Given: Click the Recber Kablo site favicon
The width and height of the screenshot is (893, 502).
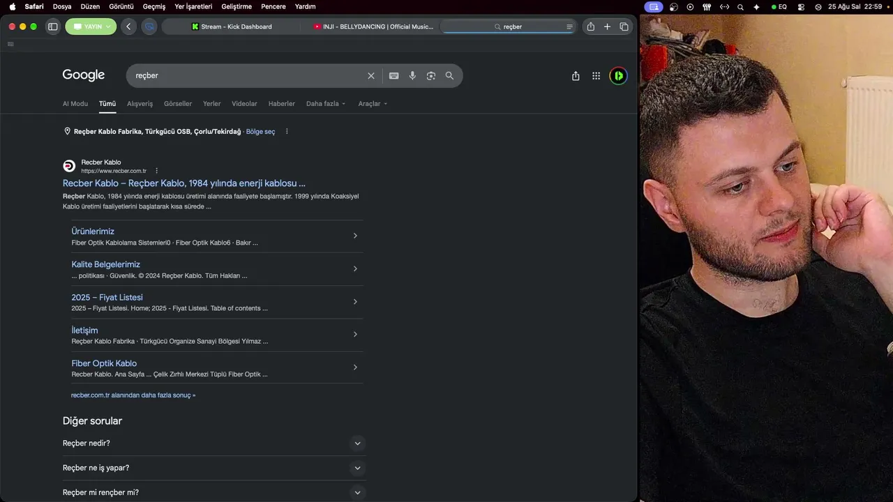Looking at the screenshot, I should pos(69,166).
